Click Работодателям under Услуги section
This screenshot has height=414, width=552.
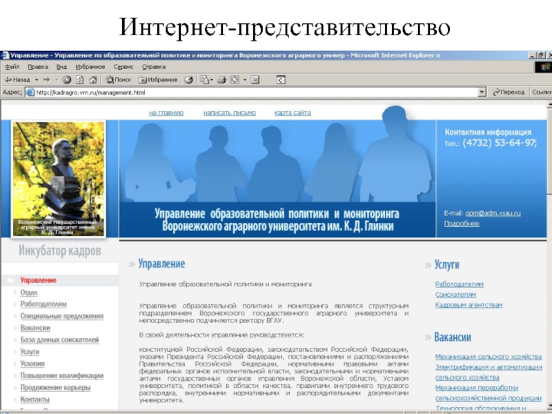click(460, 284)
